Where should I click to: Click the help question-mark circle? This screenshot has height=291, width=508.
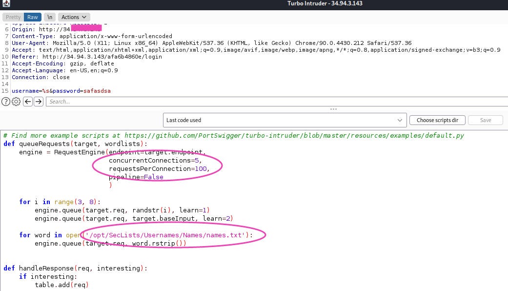tap(5, 102)
